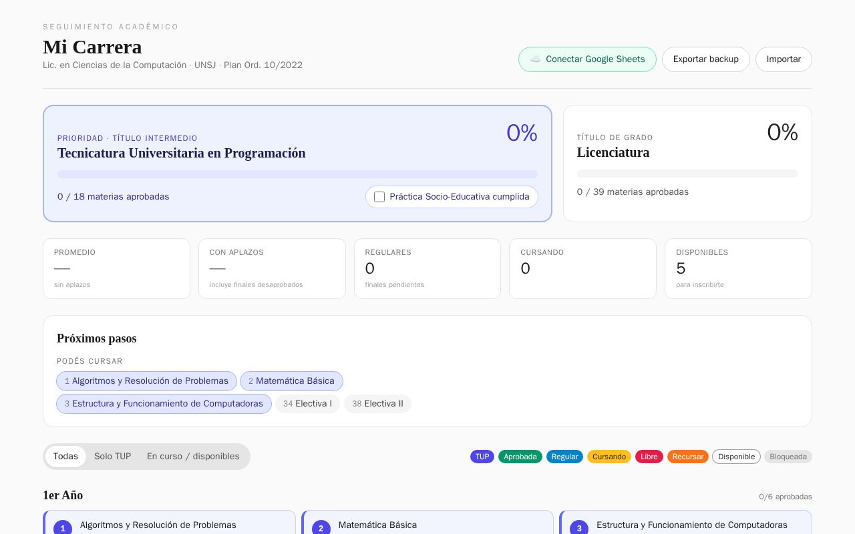Click the yellow Cursando legend swatch
The height and width of the screenshot is (534, 855).
point(609,457)
